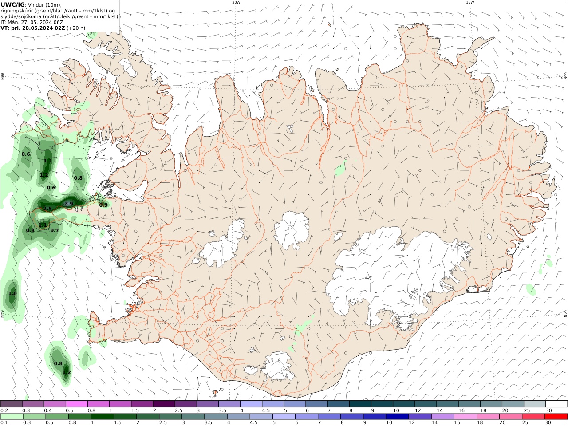The height and width of the screenshot is (426, 568).
Task: Pick palest green rain swatch between 0.1 and 0.3
Action: click(x=12, y=416)
